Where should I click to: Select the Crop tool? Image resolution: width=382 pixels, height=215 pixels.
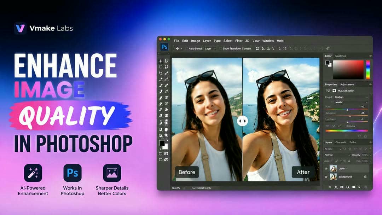pos(161,73)
